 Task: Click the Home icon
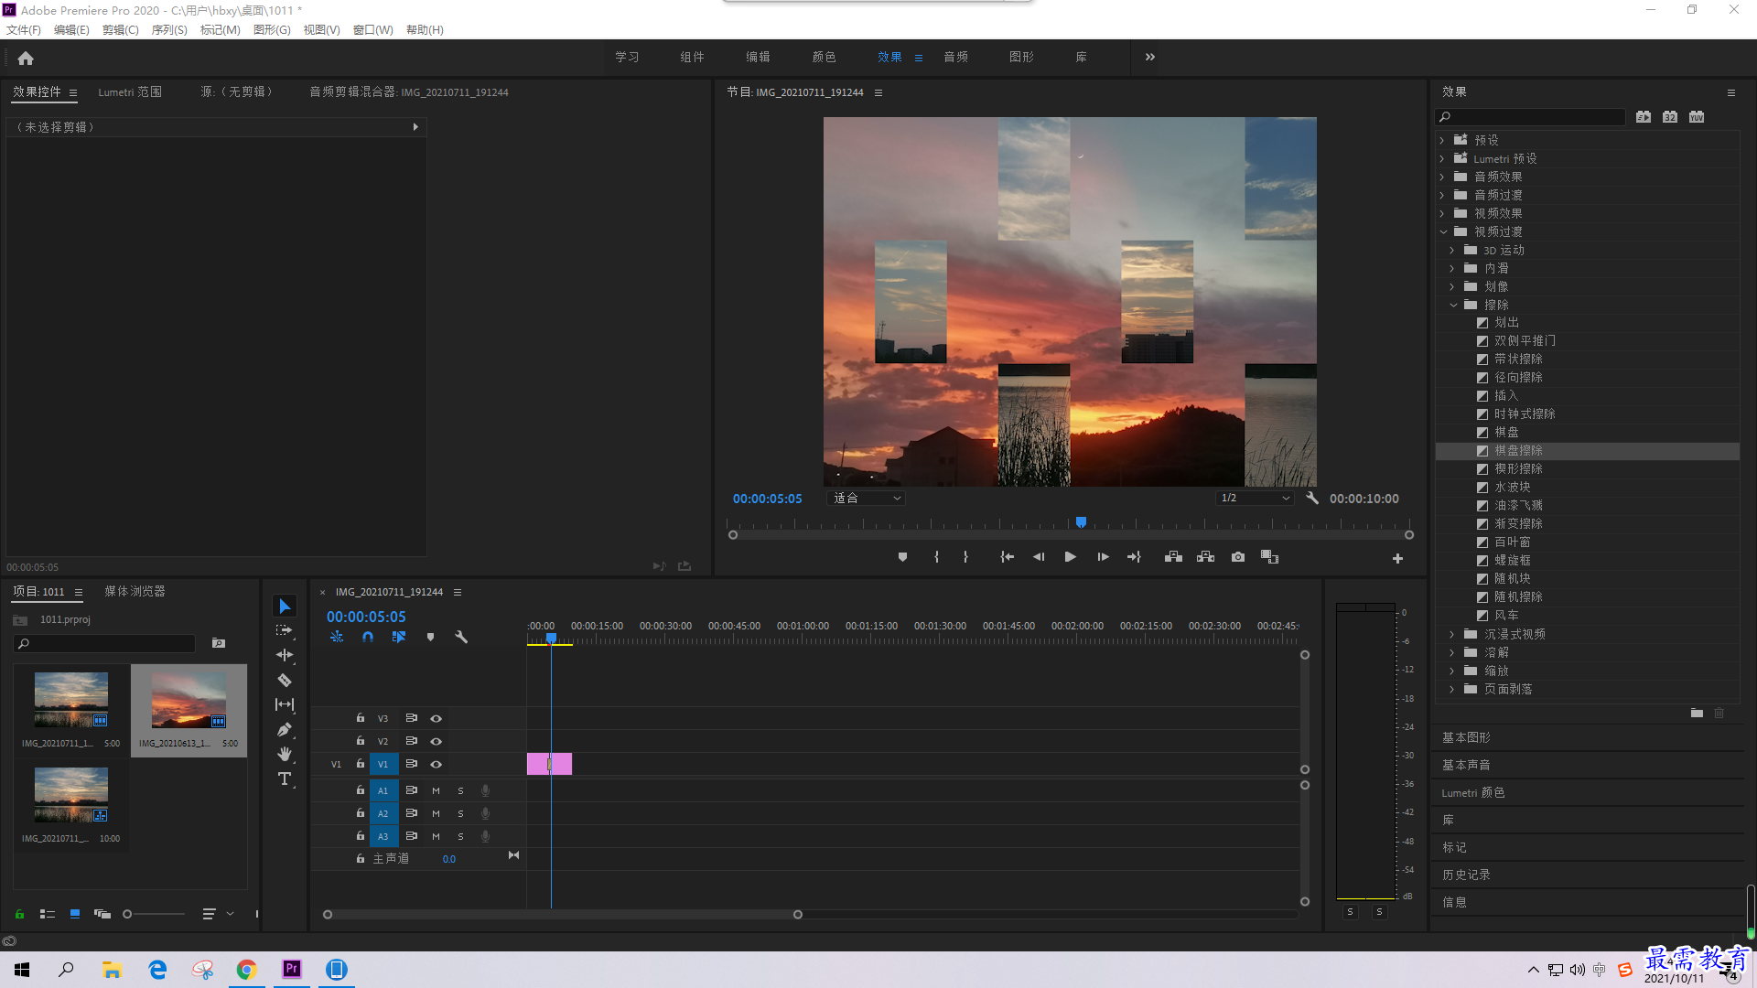[26, 58]
